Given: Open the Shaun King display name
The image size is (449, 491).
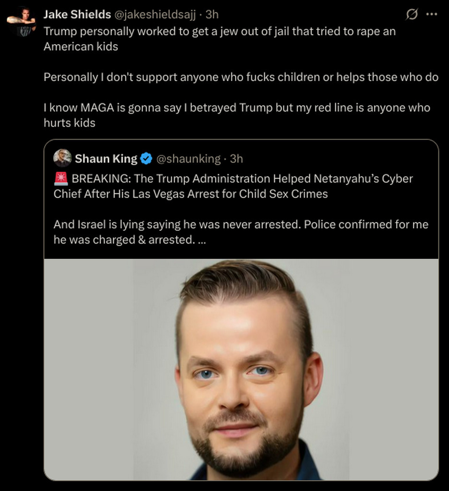Looking at the screenshot, I should point(106,159).
